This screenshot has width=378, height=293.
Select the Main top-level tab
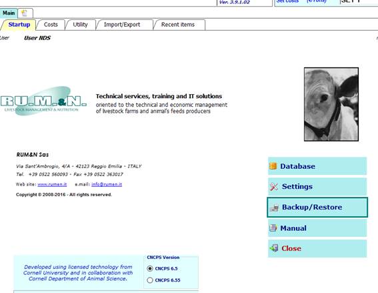(9, 13)
